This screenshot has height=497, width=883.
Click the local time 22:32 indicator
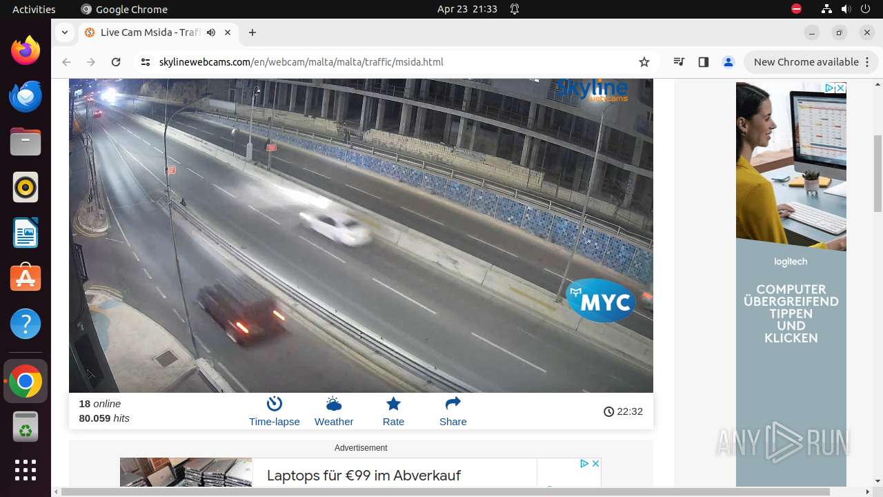(x=623, y=411)
